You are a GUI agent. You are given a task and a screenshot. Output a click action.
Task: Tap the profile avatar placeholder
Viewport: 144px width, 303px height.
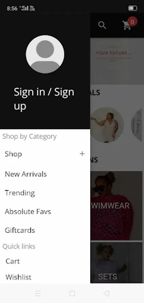pos(45,54)
